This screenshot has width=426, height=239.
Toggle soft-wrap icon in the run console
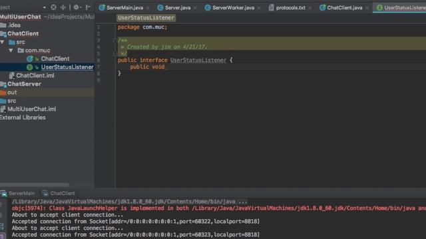point(3,227)
